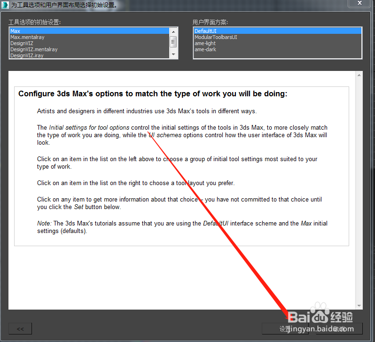Screen dimensions: 375x342
Task: Select Max in tool options list
Action: (x=89, y=31)
